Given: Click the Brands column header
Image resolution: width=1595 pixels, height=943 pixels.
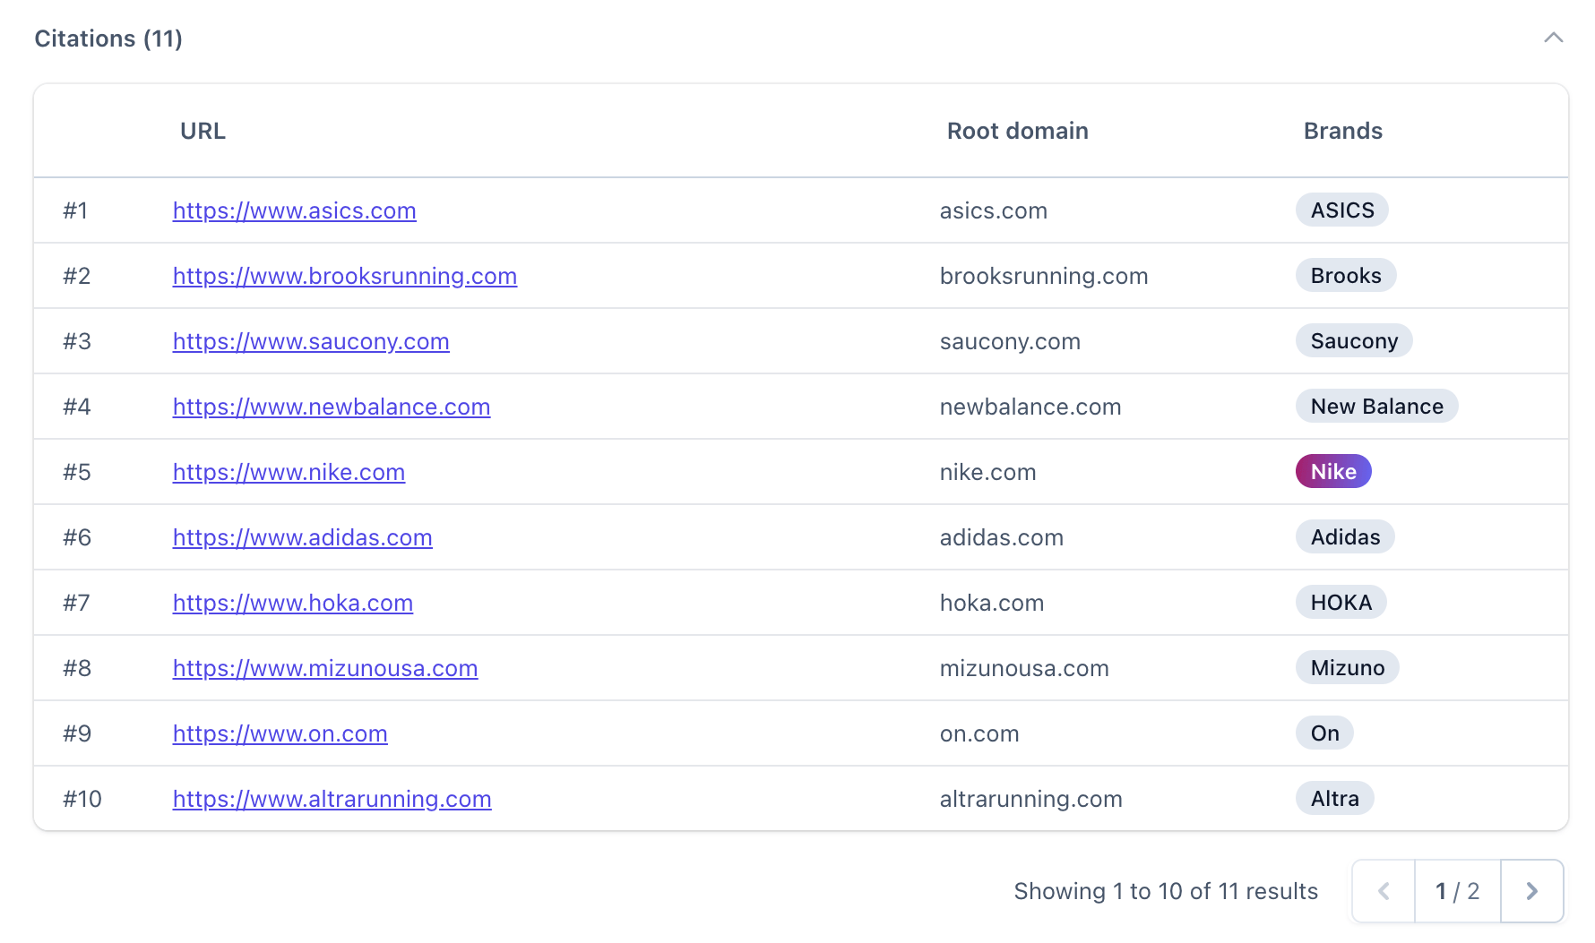Looking at the screenshot, I should [x=1343, y=131].
